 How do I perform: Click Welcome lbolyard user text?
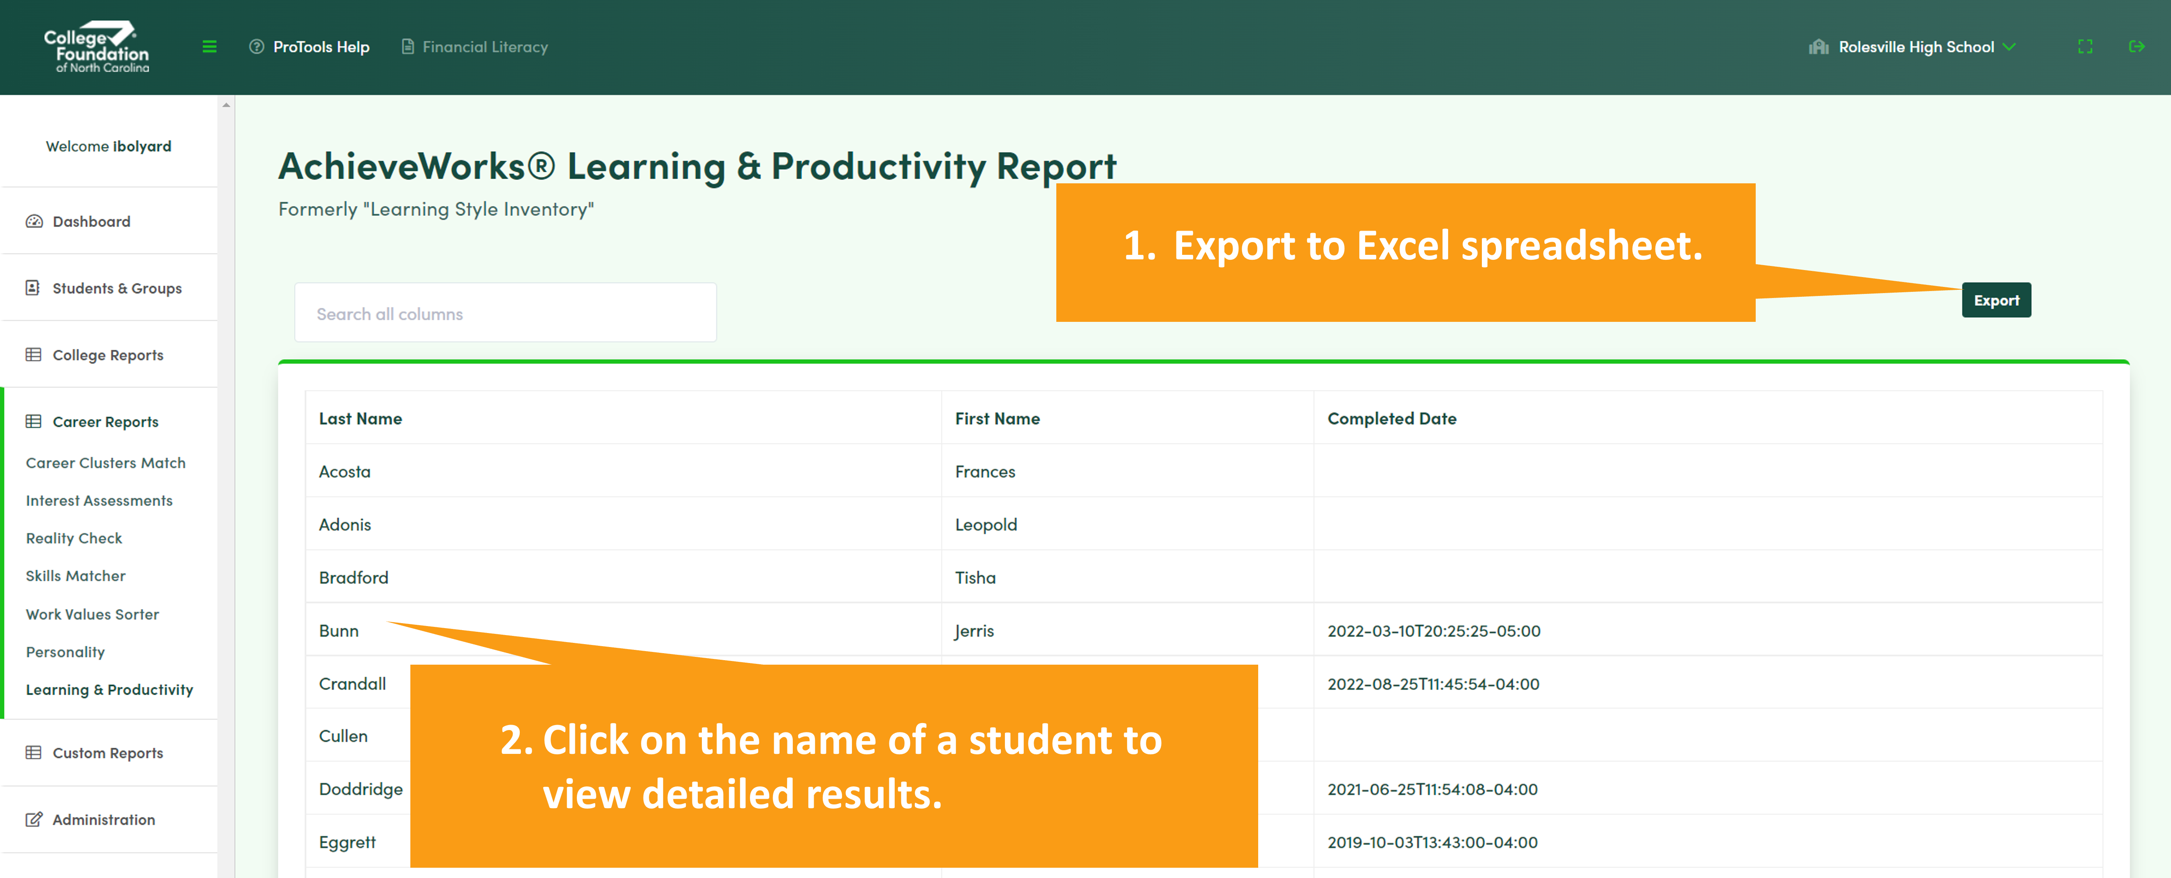click(108, 147)
